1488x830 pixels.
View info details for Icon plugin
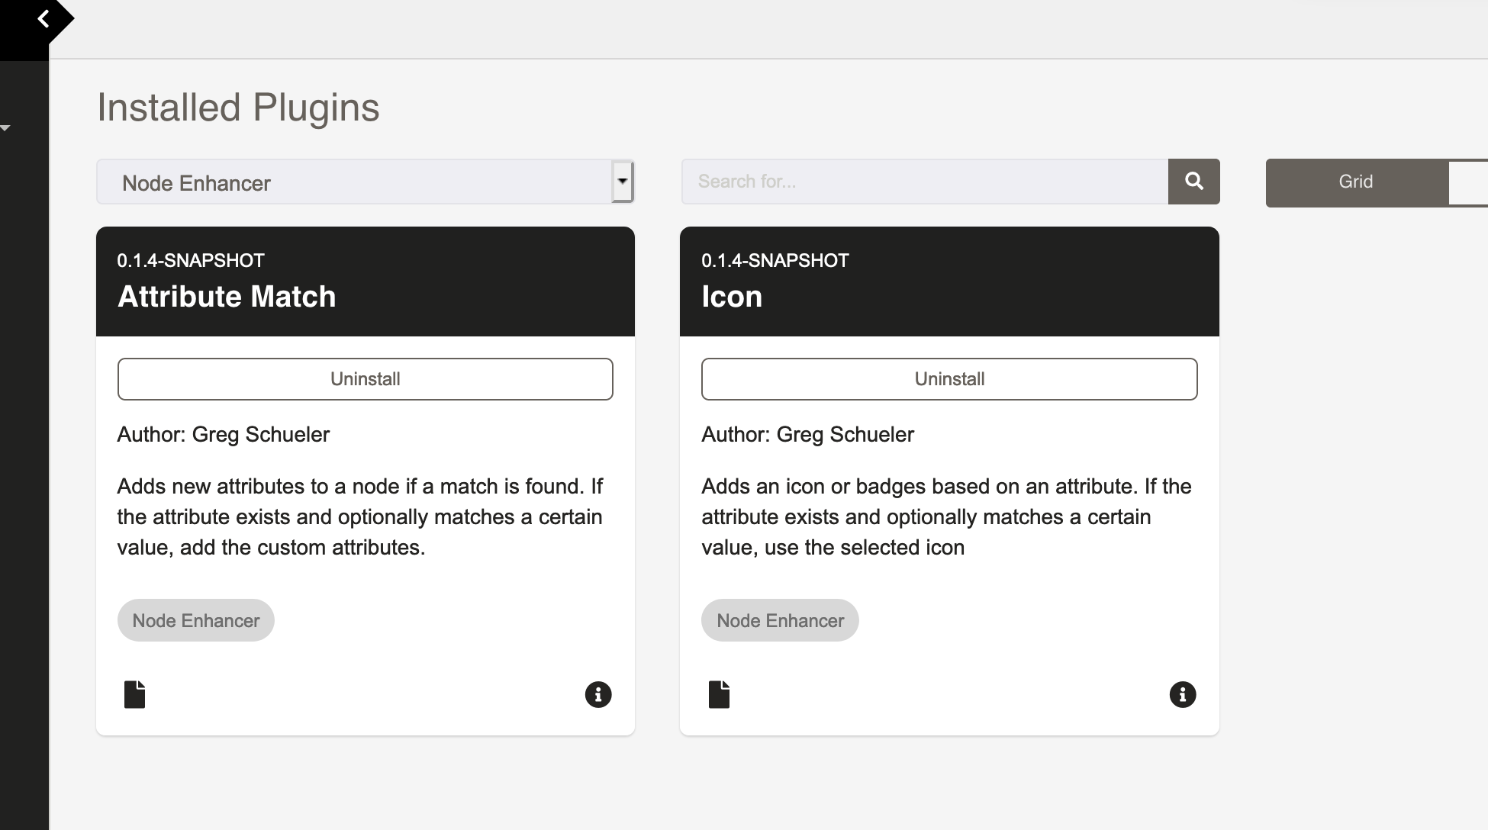[x=1182, y=694]
